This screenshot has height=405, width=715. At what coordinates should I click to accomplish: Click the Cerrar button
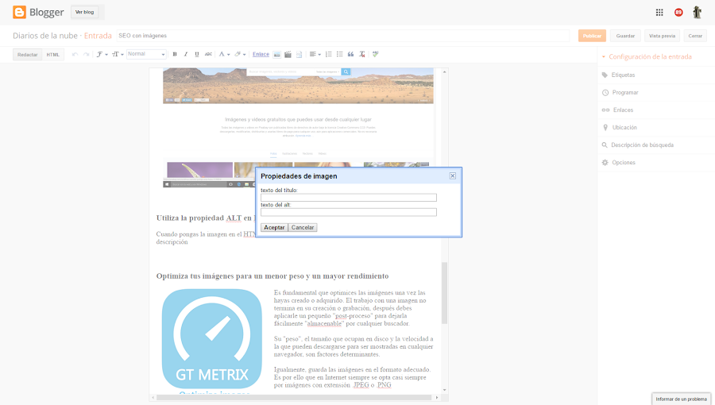click(695, 36)
